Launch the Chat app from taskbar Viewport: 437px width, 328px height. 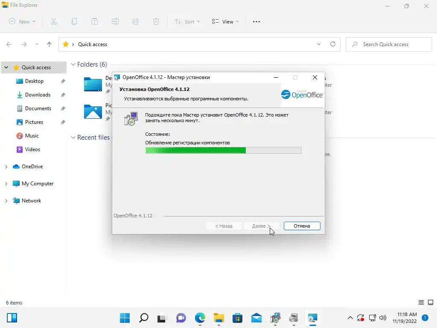(x=181, y=318)
